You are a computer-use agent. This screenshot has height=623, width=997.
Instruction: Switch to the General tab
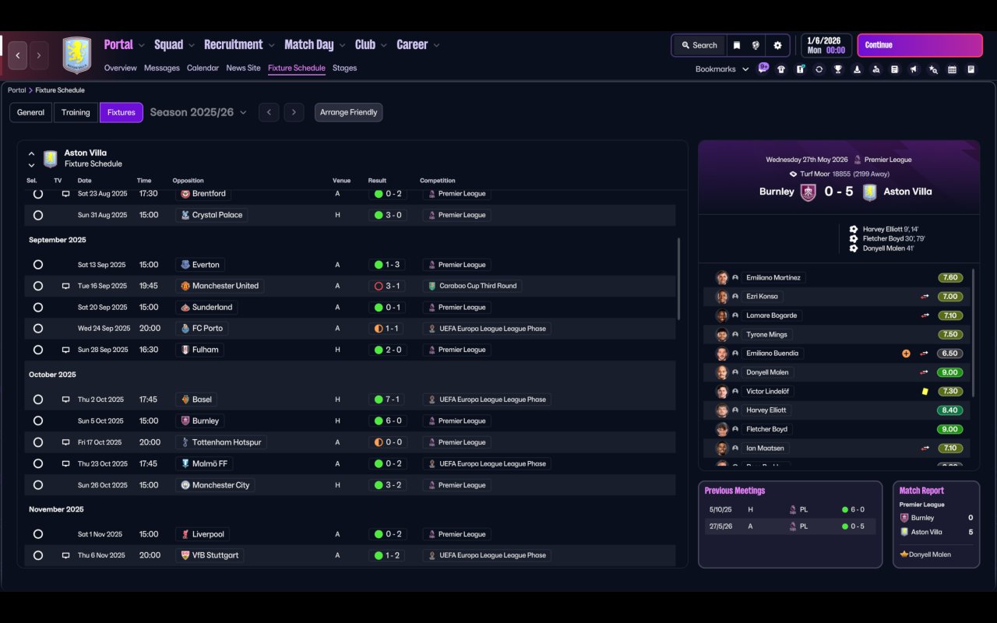[x=31, y=112]
